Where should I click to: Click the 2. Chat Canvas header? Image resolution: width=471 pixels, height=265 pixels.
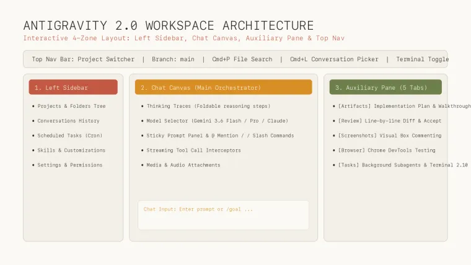click(224, 87)
